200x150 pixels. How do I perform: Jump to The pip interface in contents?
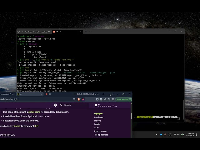point(101,135)
